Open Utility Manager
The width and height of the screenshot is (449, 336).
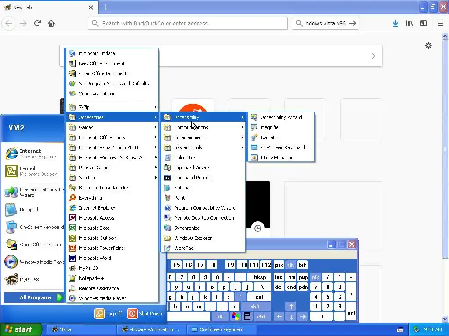(x=281, y=157)
